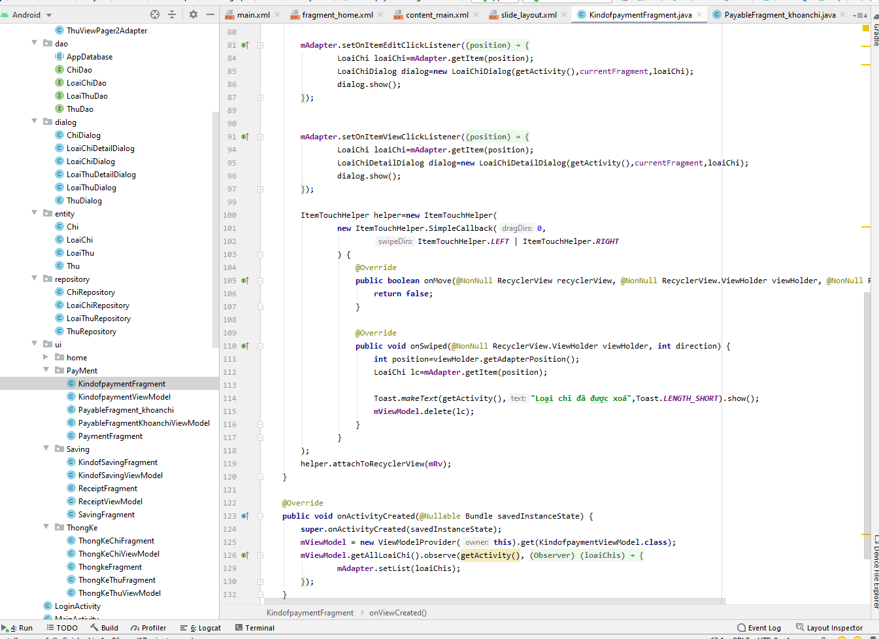Image resolution: width=879 pixels, height=639 pixels.
Task: Open Device File Explorer side panel
Action: [875, 572]
